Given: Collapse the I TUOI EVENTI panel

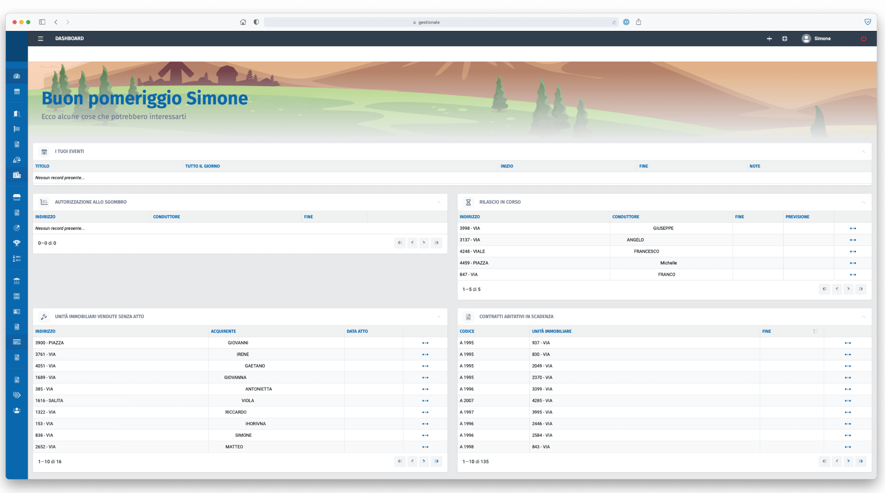Looking at the screenshot, I should [863, 151].
